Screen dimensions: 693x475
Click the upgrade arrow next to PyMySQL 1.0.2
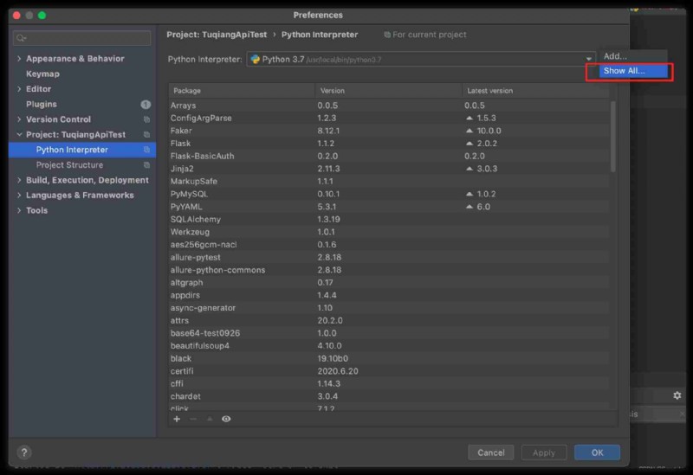click(470, 194)
